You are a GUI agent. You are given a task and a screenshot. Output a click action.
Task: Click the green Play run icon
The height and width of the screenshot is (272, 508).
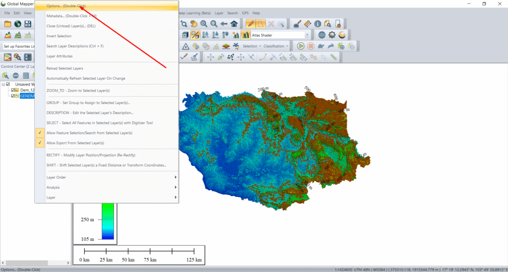pyautogui.click(x=301, y=46)
